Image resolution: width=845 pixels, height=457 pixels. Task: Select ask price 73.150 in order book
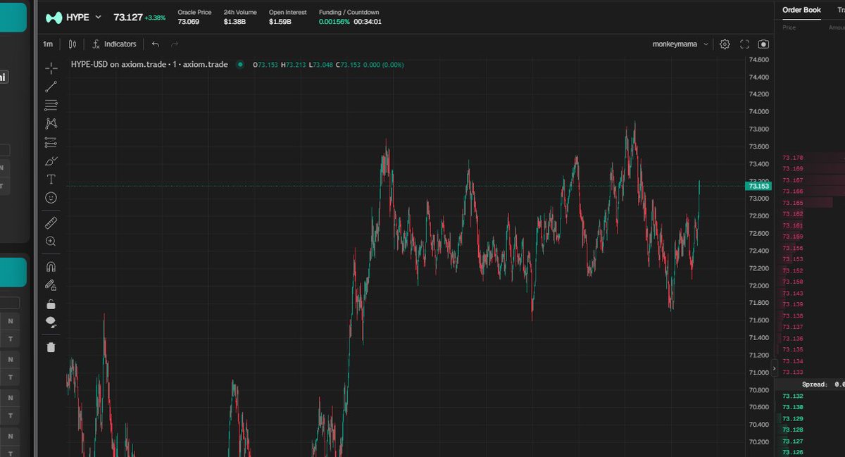click(x=793, y=282)
